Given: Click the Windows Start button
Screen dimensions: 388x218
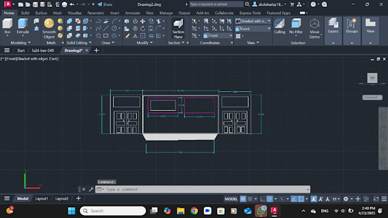Looking at the screenshot, I should pos(71,211).
